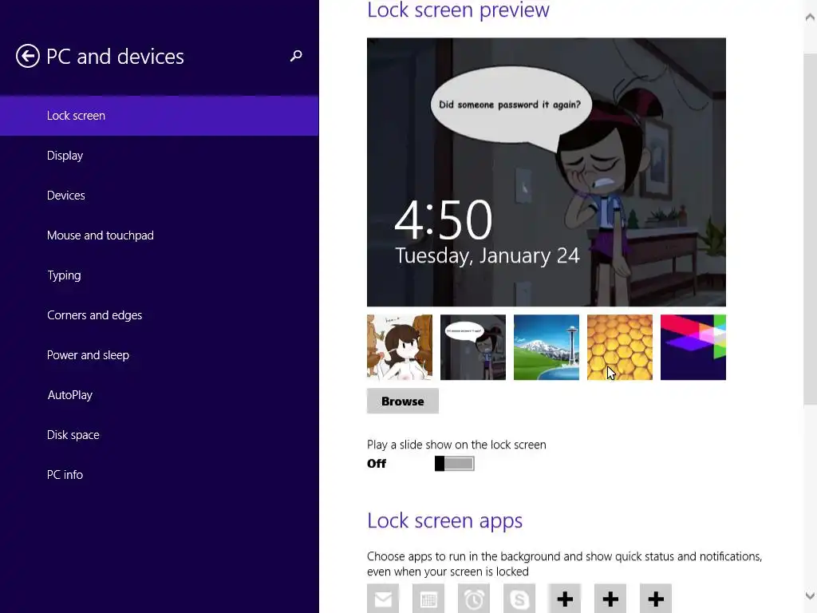Screen dimensions: 817x613
Task: Open Mouse and touchpad settings
Action: click(x=159, y=235)
